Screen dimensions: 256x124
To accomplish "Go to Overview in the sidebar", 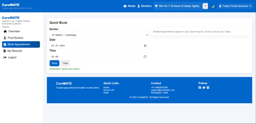I will 21,31.
